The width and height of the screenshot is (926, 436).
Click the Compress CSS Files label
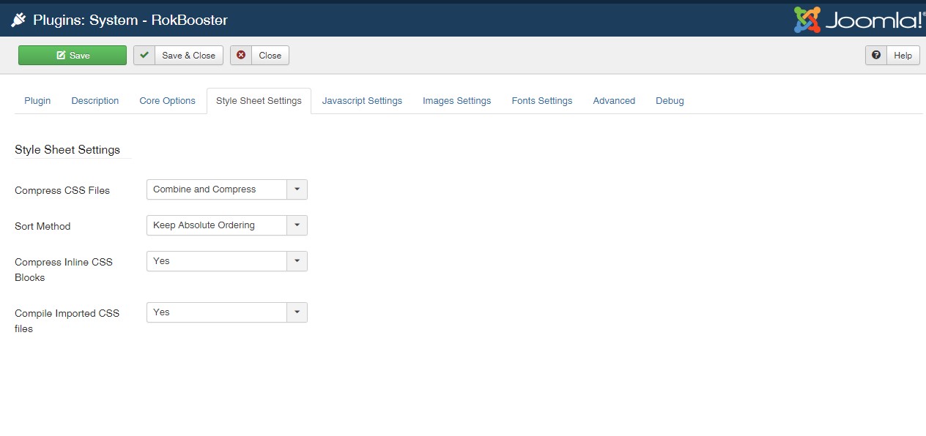point(62,190)
